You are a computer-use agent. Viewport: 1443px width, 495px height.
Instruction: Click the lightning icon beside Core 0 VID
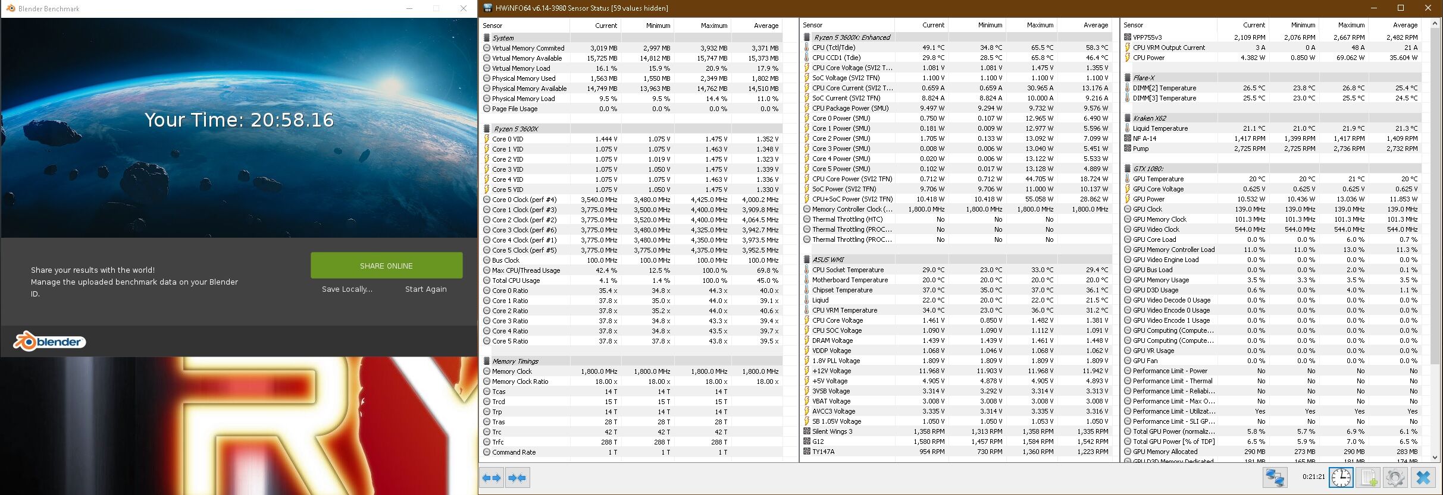click(x=487, y=138)
